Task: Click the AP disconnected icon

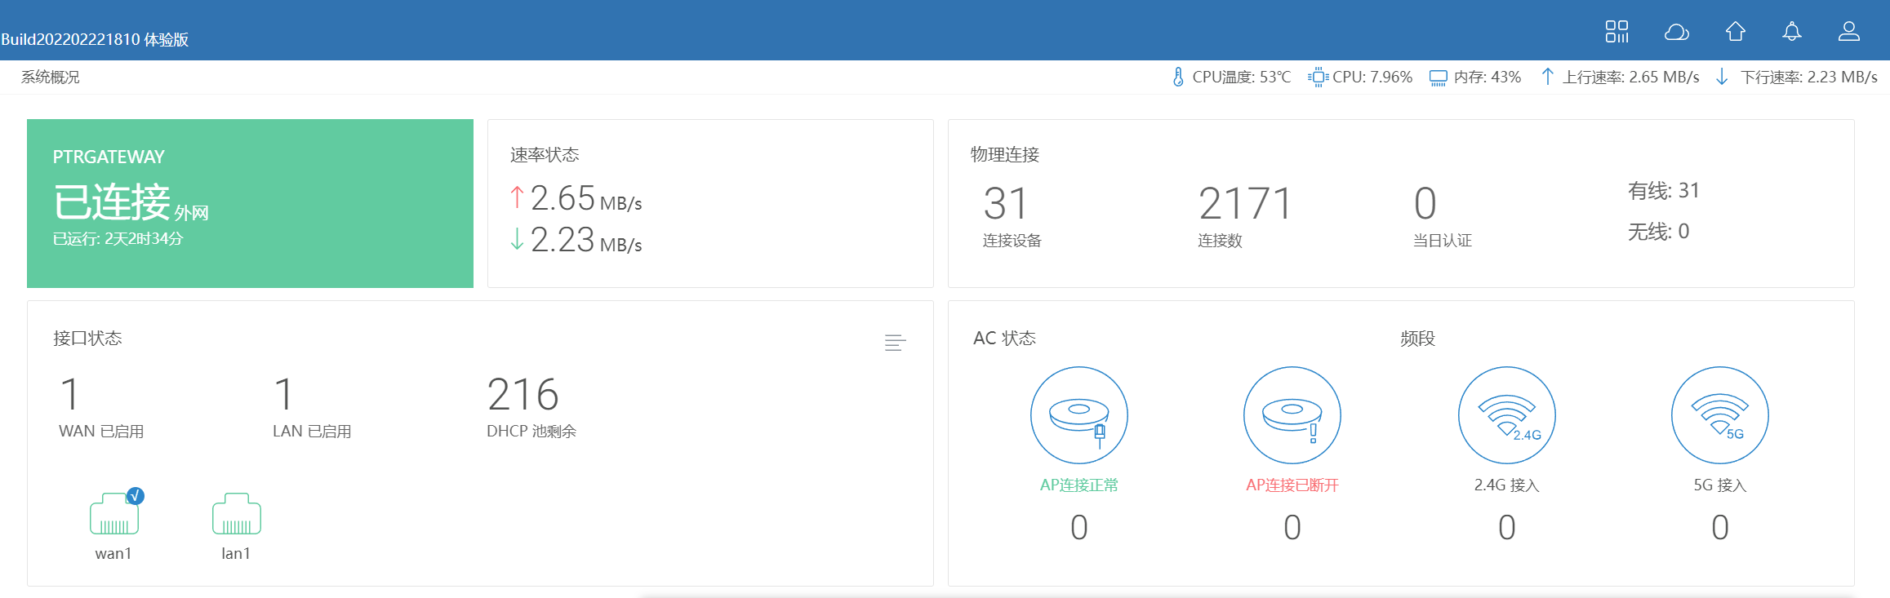Action: 1292,415
